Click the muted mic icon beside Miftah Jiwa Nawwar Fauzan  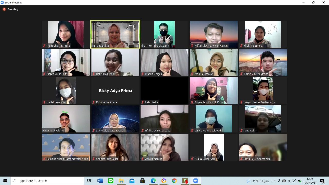click(192, 46)
